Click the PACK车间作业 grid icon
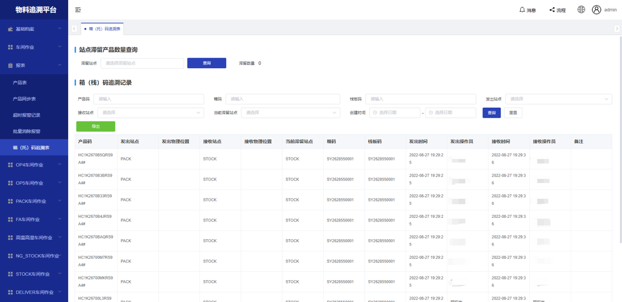 pos(10,201)
